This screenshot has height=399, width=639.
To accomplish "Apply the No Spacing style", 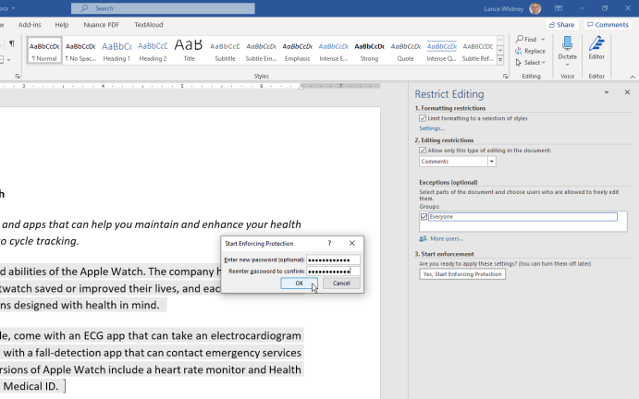I will tap(80, 51).
